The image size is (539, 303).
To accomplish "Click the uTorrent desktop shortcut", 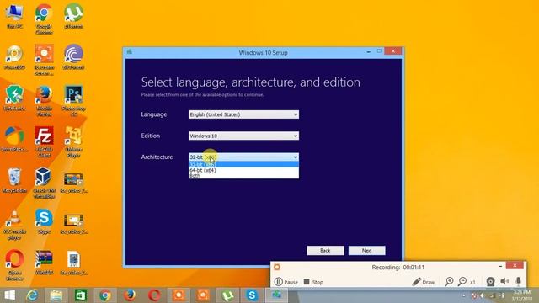I will coord(73,16).
